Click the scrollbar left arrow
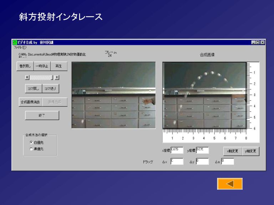This screenshot has height=205, width=274. [x=27, y=77]
